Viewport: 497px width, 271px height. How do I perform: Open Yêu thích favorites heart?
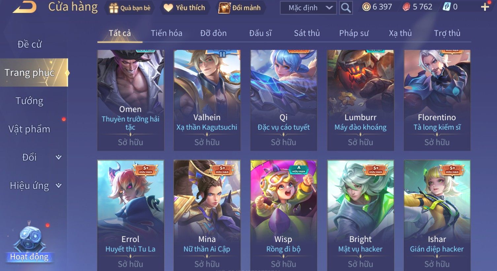pos(184,8)
